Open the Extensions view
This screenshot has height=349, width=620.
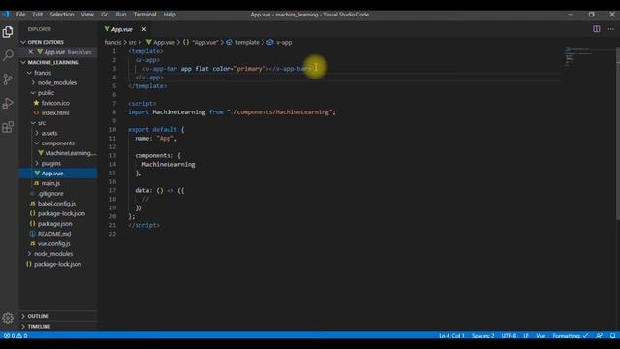click(8, 127)
